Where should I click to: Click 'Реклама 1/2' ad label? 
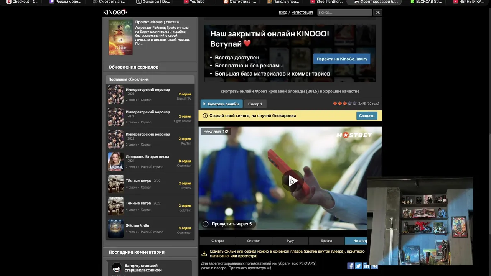216,131
